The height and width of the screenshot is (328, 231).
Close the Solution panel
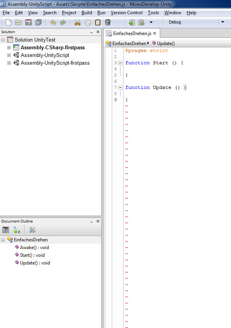coord(98,32)
